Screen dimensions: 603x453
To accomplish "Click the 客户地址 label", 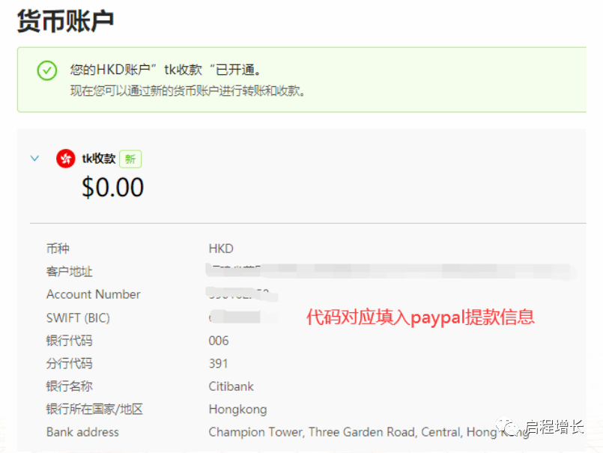I will point(69,272).
